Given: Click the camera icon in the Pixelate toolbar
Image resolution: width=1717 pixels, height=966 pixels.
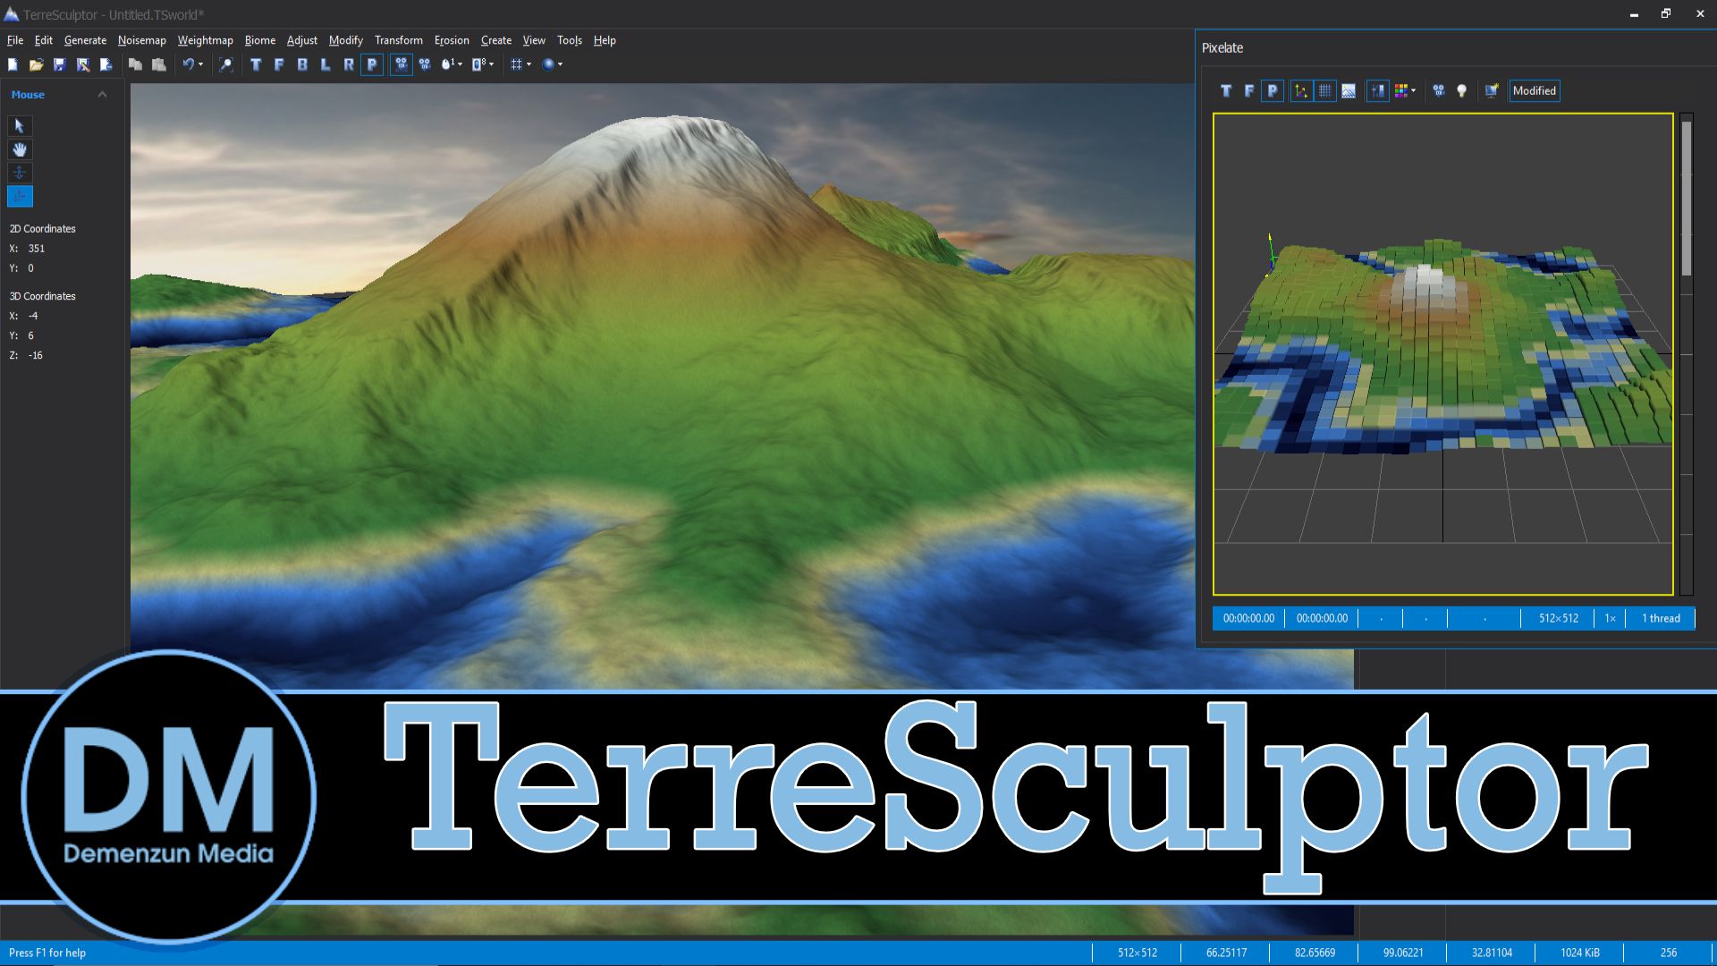Looking at the screenshot, I should [x=1439, y=90].
